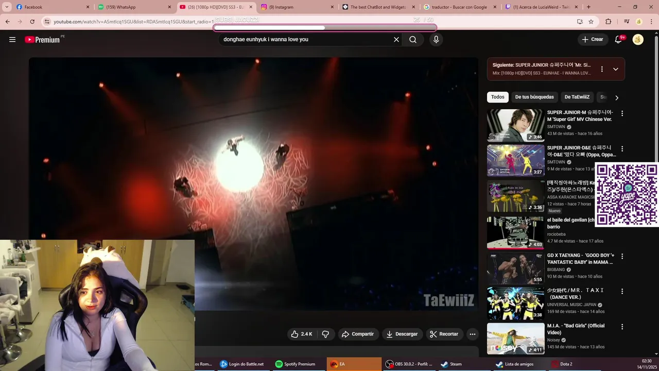This screenshot has height=371, width=659.
Task: Open more actions under the video
Action: click(x=473, y=334)
